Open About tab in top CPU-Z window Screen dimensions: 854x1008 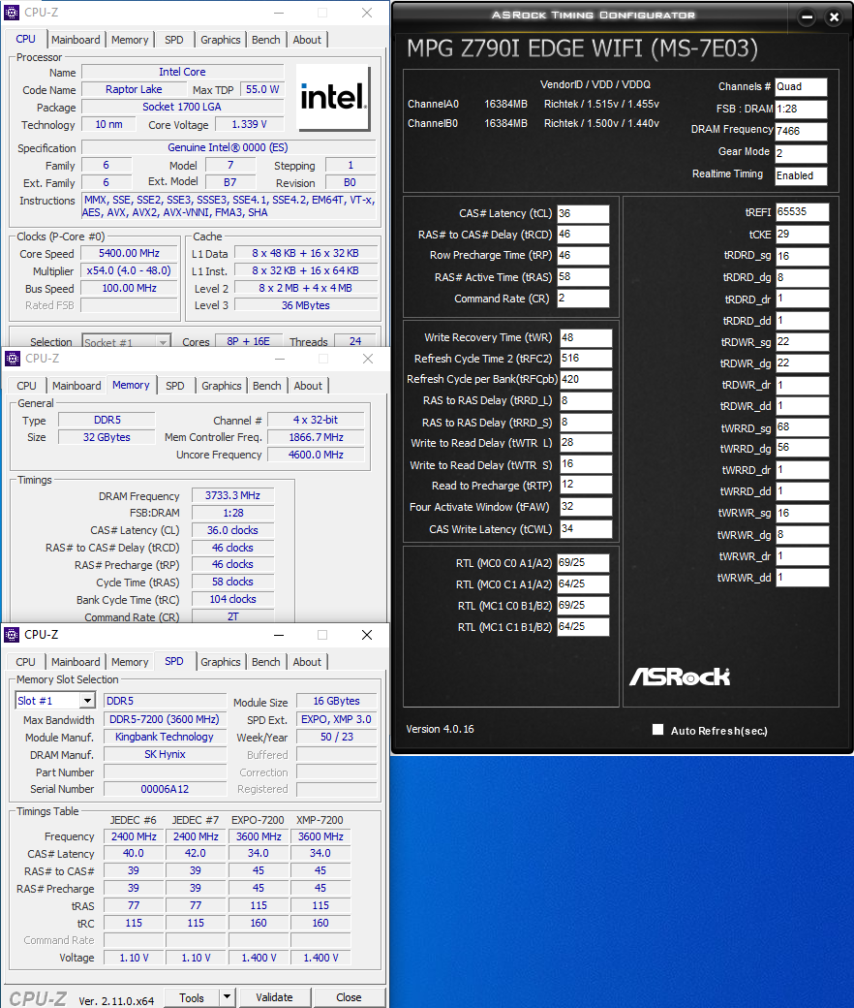(x=307, y=40)
